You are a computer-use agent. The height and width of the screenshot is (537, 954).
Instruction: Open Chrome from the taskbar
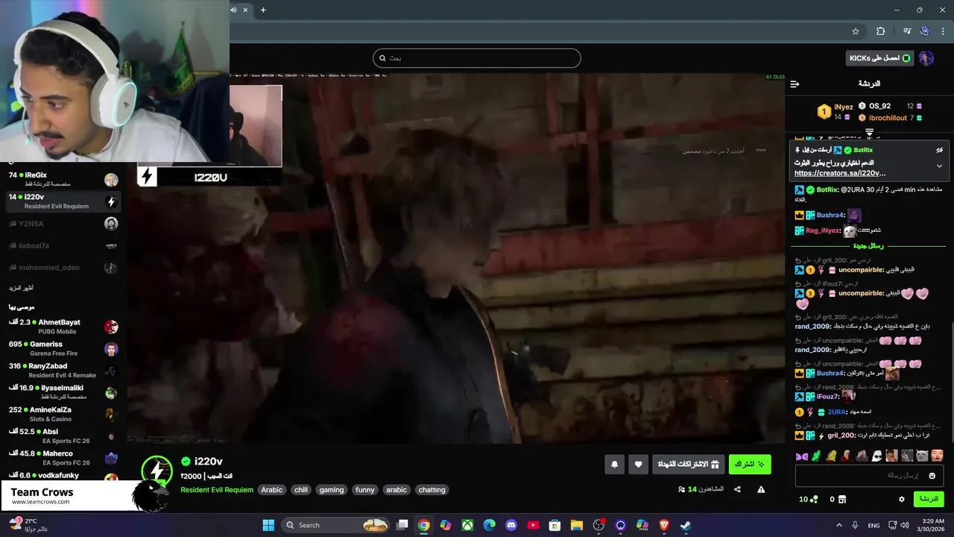click(423, 525)
